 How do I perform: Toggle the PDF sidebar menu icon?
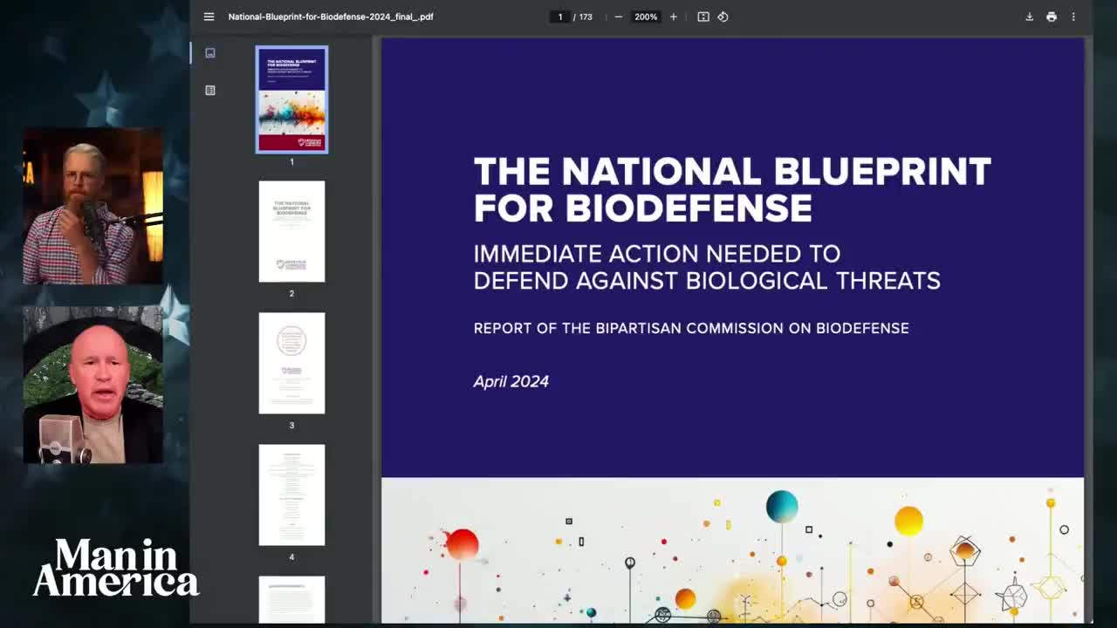coord(209,17)
